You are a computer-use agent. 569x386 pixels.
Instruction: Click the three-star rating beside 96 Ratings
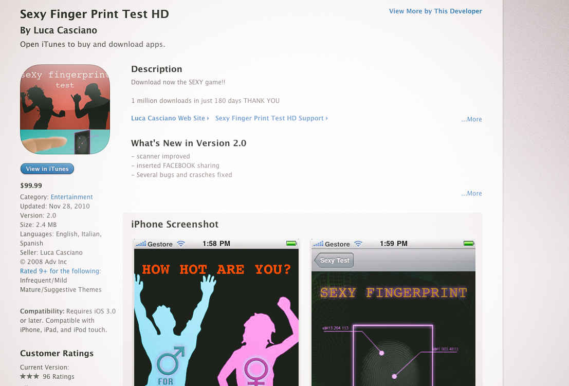click(29, 376)
